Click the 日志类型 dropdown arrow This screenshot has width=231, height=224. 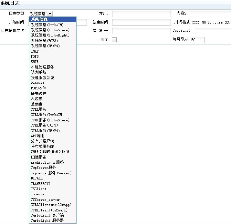tap(49, 14)
